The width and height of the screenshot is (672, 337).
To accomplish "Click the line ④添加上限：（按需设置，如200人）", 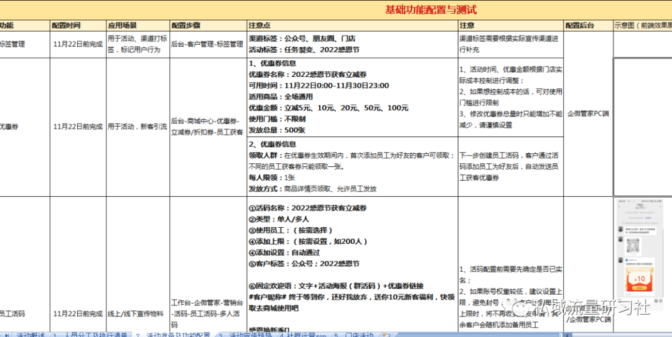I will 308,241.
